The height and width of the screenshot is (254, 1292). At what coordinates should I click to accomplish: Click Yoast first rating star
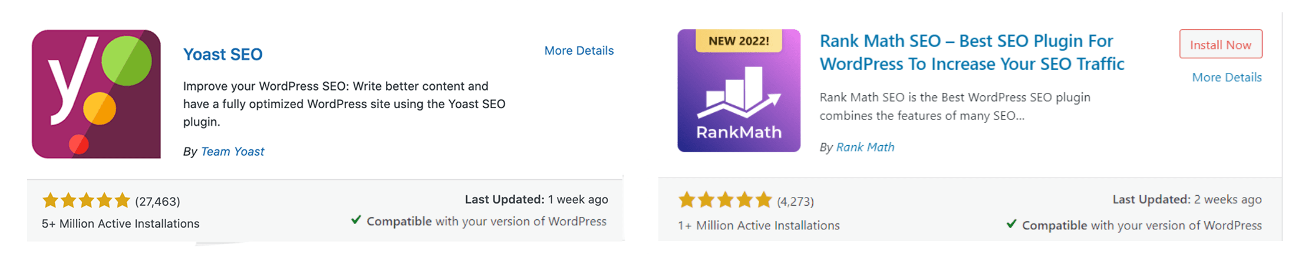[51, 200]
